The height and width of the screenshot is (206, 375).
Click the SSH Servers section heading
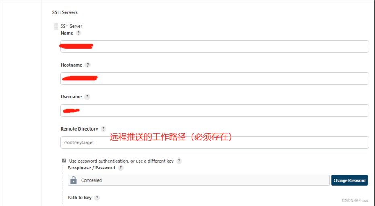click(65, 12)
